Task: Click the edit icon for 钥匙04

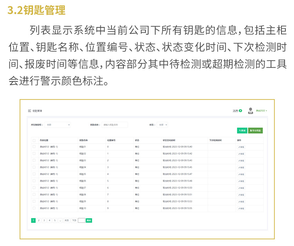Action: pyautogui.click(x=241, y=167)
